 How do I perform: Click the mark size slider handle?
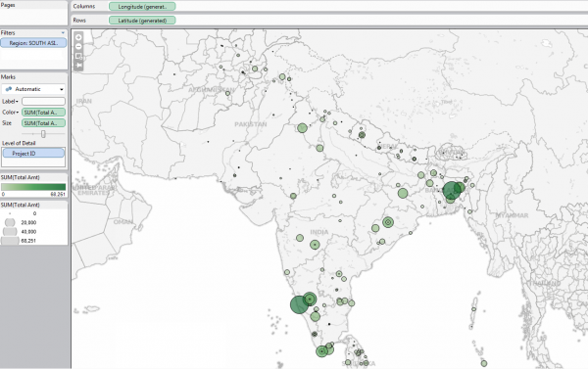click(x=43, y=134)
